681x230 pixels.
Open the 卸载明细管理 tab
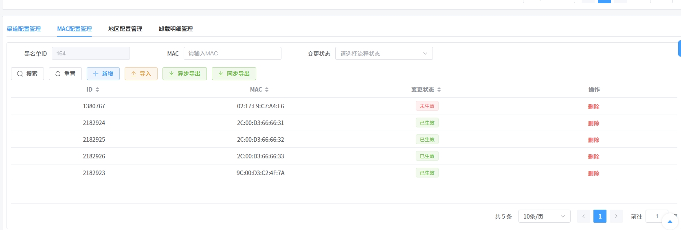[176, 29]
